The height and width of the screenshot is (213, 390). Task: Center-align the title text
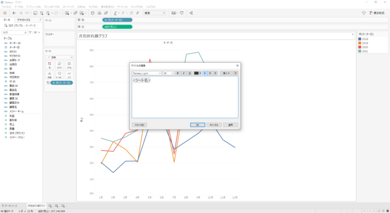point(210,73)
